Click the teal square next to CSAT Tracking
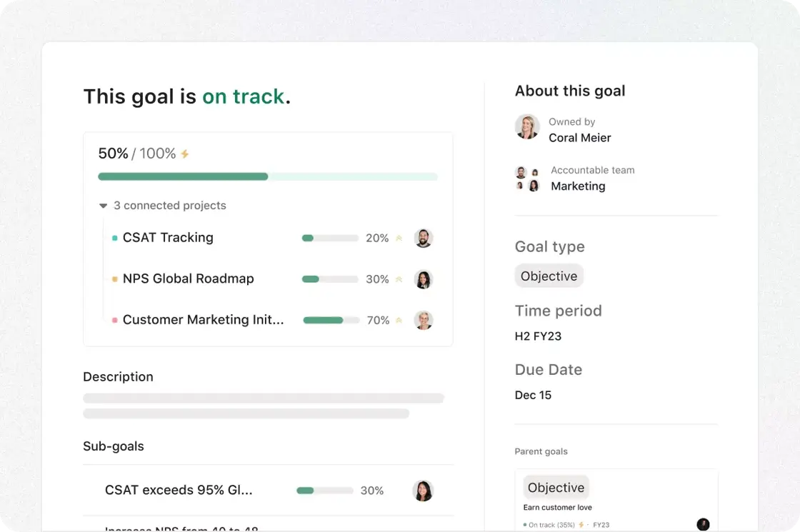Image resolution: width=800 pixels, height=532 pixels. [x=115, y=238]
